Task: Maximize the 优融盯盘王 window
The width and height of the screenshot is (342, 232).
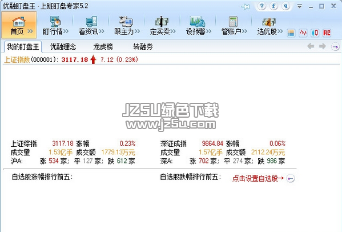Action: pos(321,6)
